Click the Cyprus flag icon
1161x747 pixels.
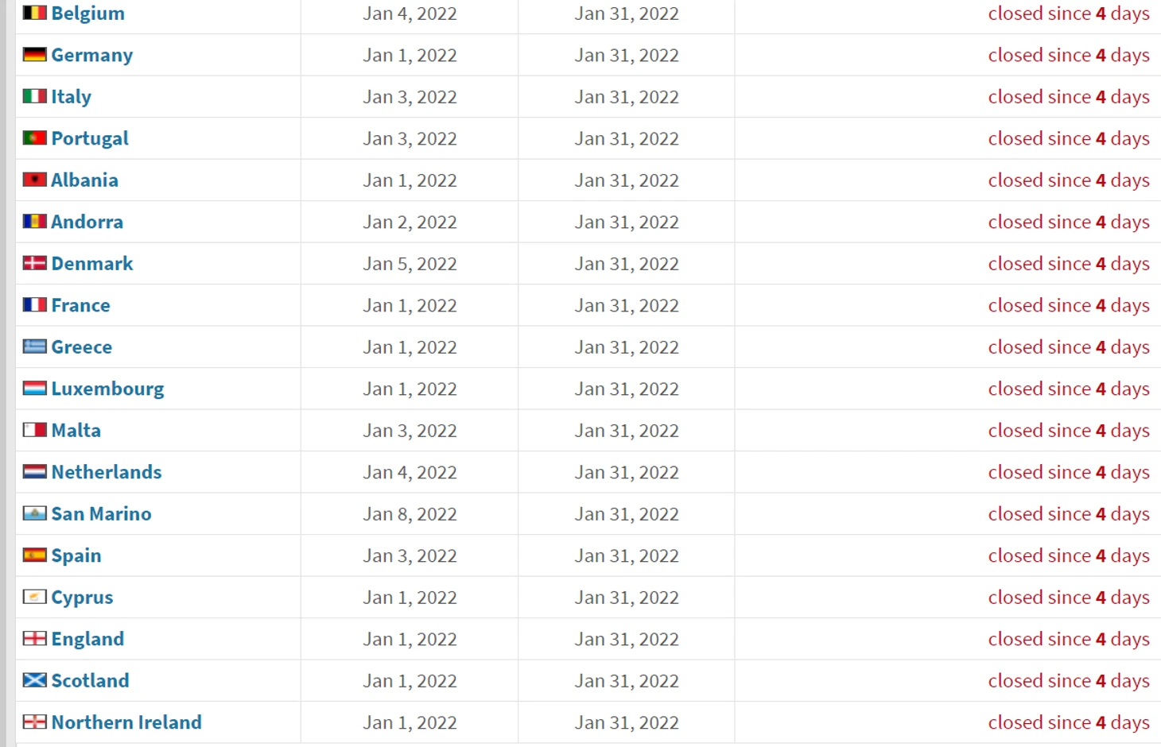click(x=35, y=597)
